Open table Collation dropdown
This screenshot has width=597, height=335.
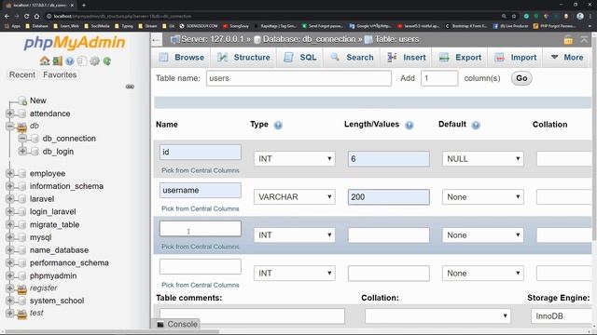[437, 315]
